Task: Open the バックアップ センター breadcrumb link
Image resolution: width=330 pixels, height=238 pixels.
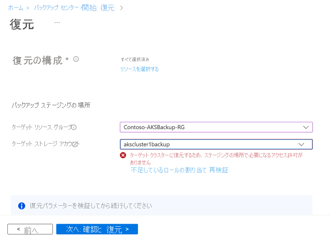Action: (x=57, y=8)
